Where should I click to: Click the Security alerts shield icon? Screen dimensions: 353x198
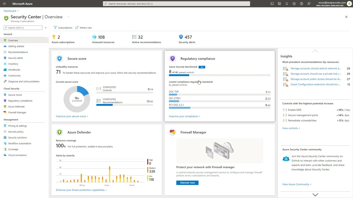pos(181,37)
